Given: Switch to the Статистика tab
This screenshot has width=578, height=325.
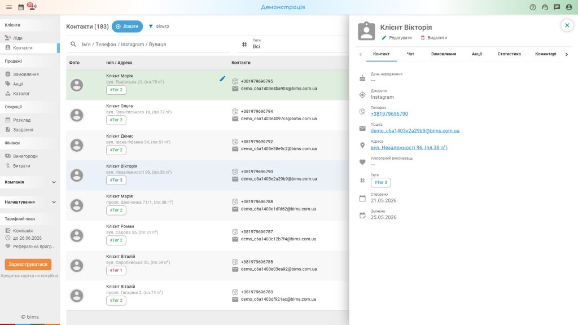Looking at the screenshot, I should tap(509, 54).
